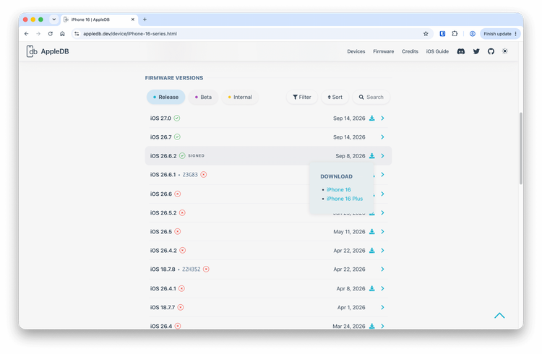Toggle the Release firmware filter
This screenshot has width=542, height=354.
click(x=166, y=97)
